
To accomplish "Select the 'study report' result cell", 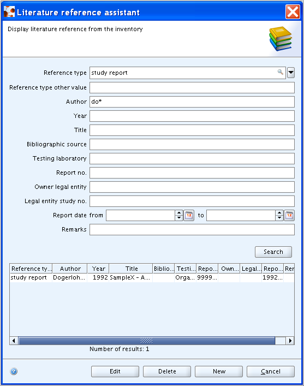I will 31,278.
